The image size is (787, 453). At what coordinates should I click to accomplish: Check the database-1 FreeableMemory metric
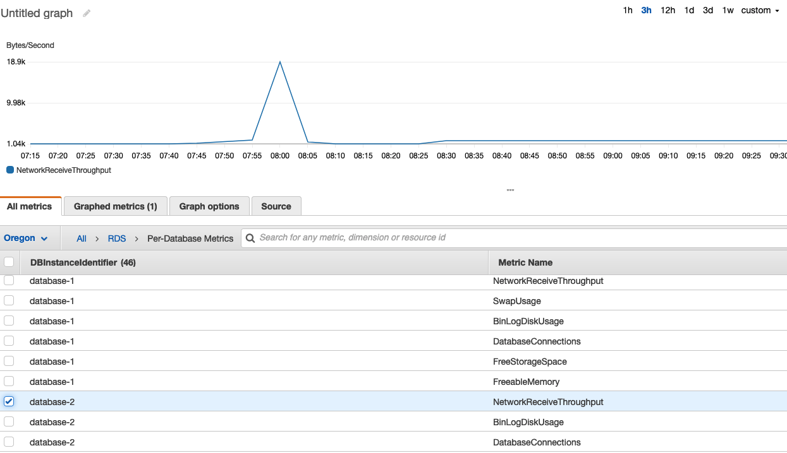9,381
